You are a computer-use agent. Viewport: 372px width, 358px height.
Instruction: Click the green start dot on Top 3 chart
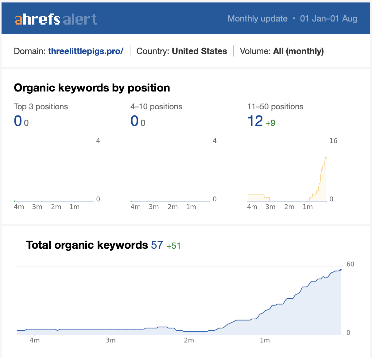pyautogui.click(x=14, y=201)
